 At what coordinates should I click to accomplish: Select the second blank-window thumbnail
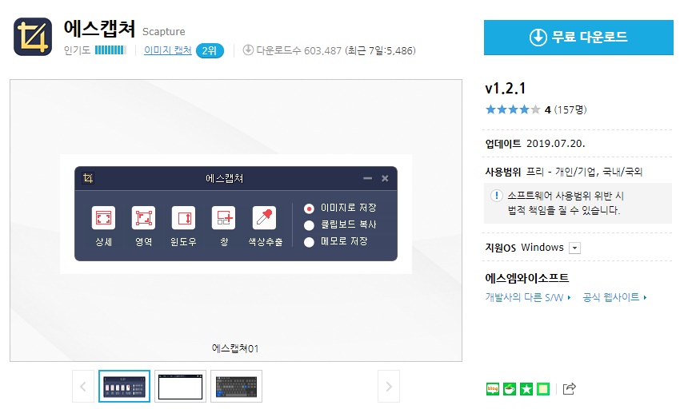click(180, 387)
